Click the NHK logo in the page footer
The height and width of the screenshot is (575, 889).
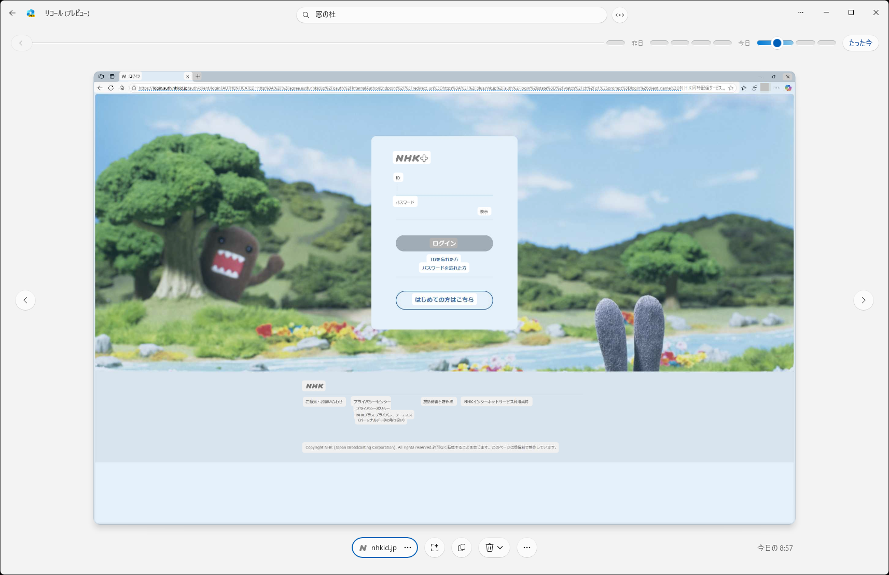pos(314,386)
